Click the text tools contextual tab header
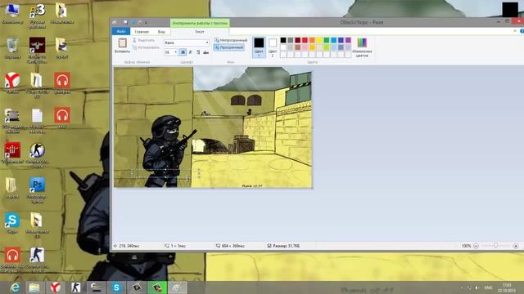Screen dimensions: 524x294 coord(200,23)
